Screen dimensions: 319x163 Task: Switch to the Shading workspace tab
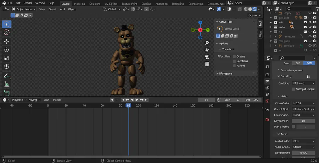click(146, 4)
